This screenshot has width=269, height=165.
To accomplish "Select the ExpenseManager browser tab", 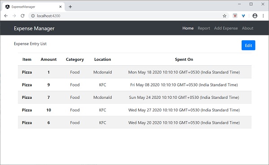I will point(34,7).
